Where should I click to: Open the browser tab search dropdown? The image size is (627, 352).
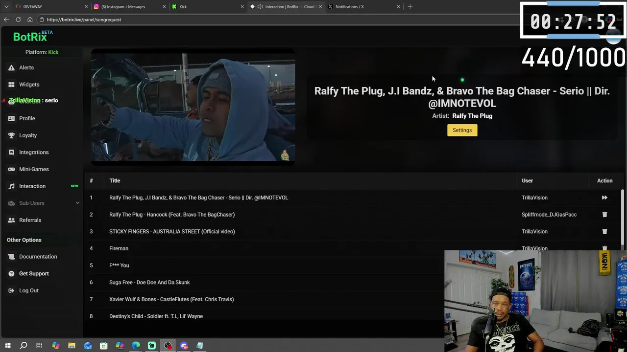pyautogui.click(x=6, y=6)
